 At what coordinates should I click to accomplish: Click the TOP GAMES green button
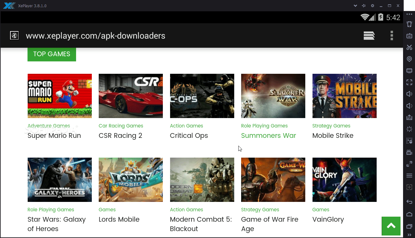point(52,54)
